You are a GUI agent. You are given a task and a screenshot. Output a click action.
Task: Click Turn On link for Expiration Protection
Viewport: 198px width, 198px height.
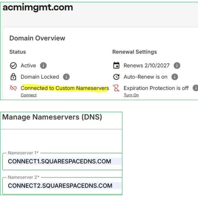(131, 95)
